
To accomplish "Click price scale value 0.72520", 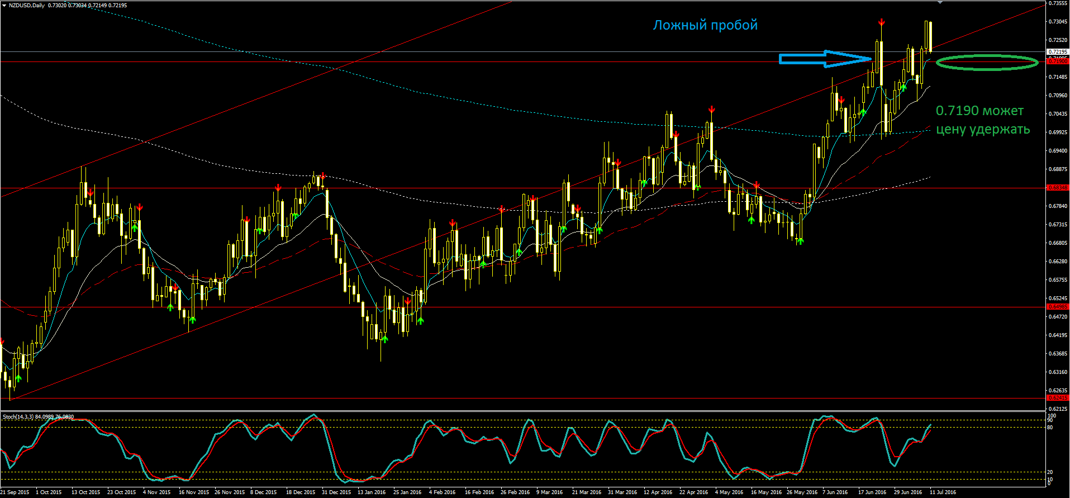I will (x=1058, y=40).
